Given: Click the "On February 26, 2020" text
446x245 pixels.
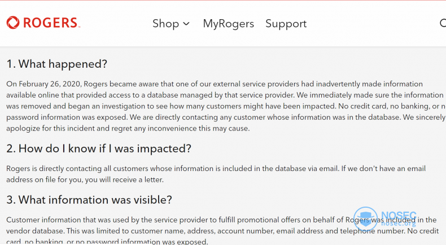Looking at the screenshot, I should tap(44, 84).
